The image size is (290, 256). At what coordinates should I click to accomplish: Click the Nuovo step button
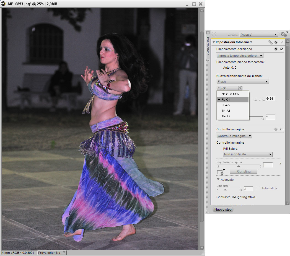point(223,210)
